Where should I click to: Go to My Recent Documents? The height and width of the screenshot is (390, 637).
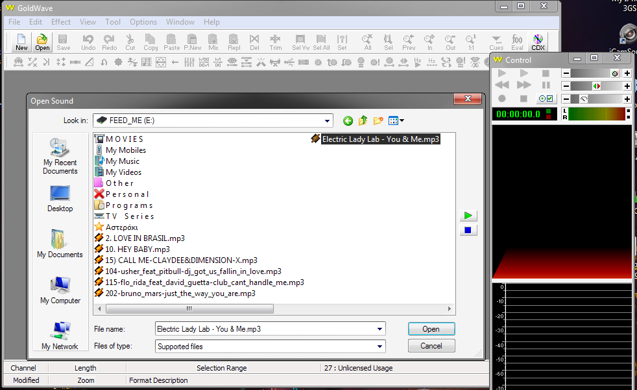point(60,156)
